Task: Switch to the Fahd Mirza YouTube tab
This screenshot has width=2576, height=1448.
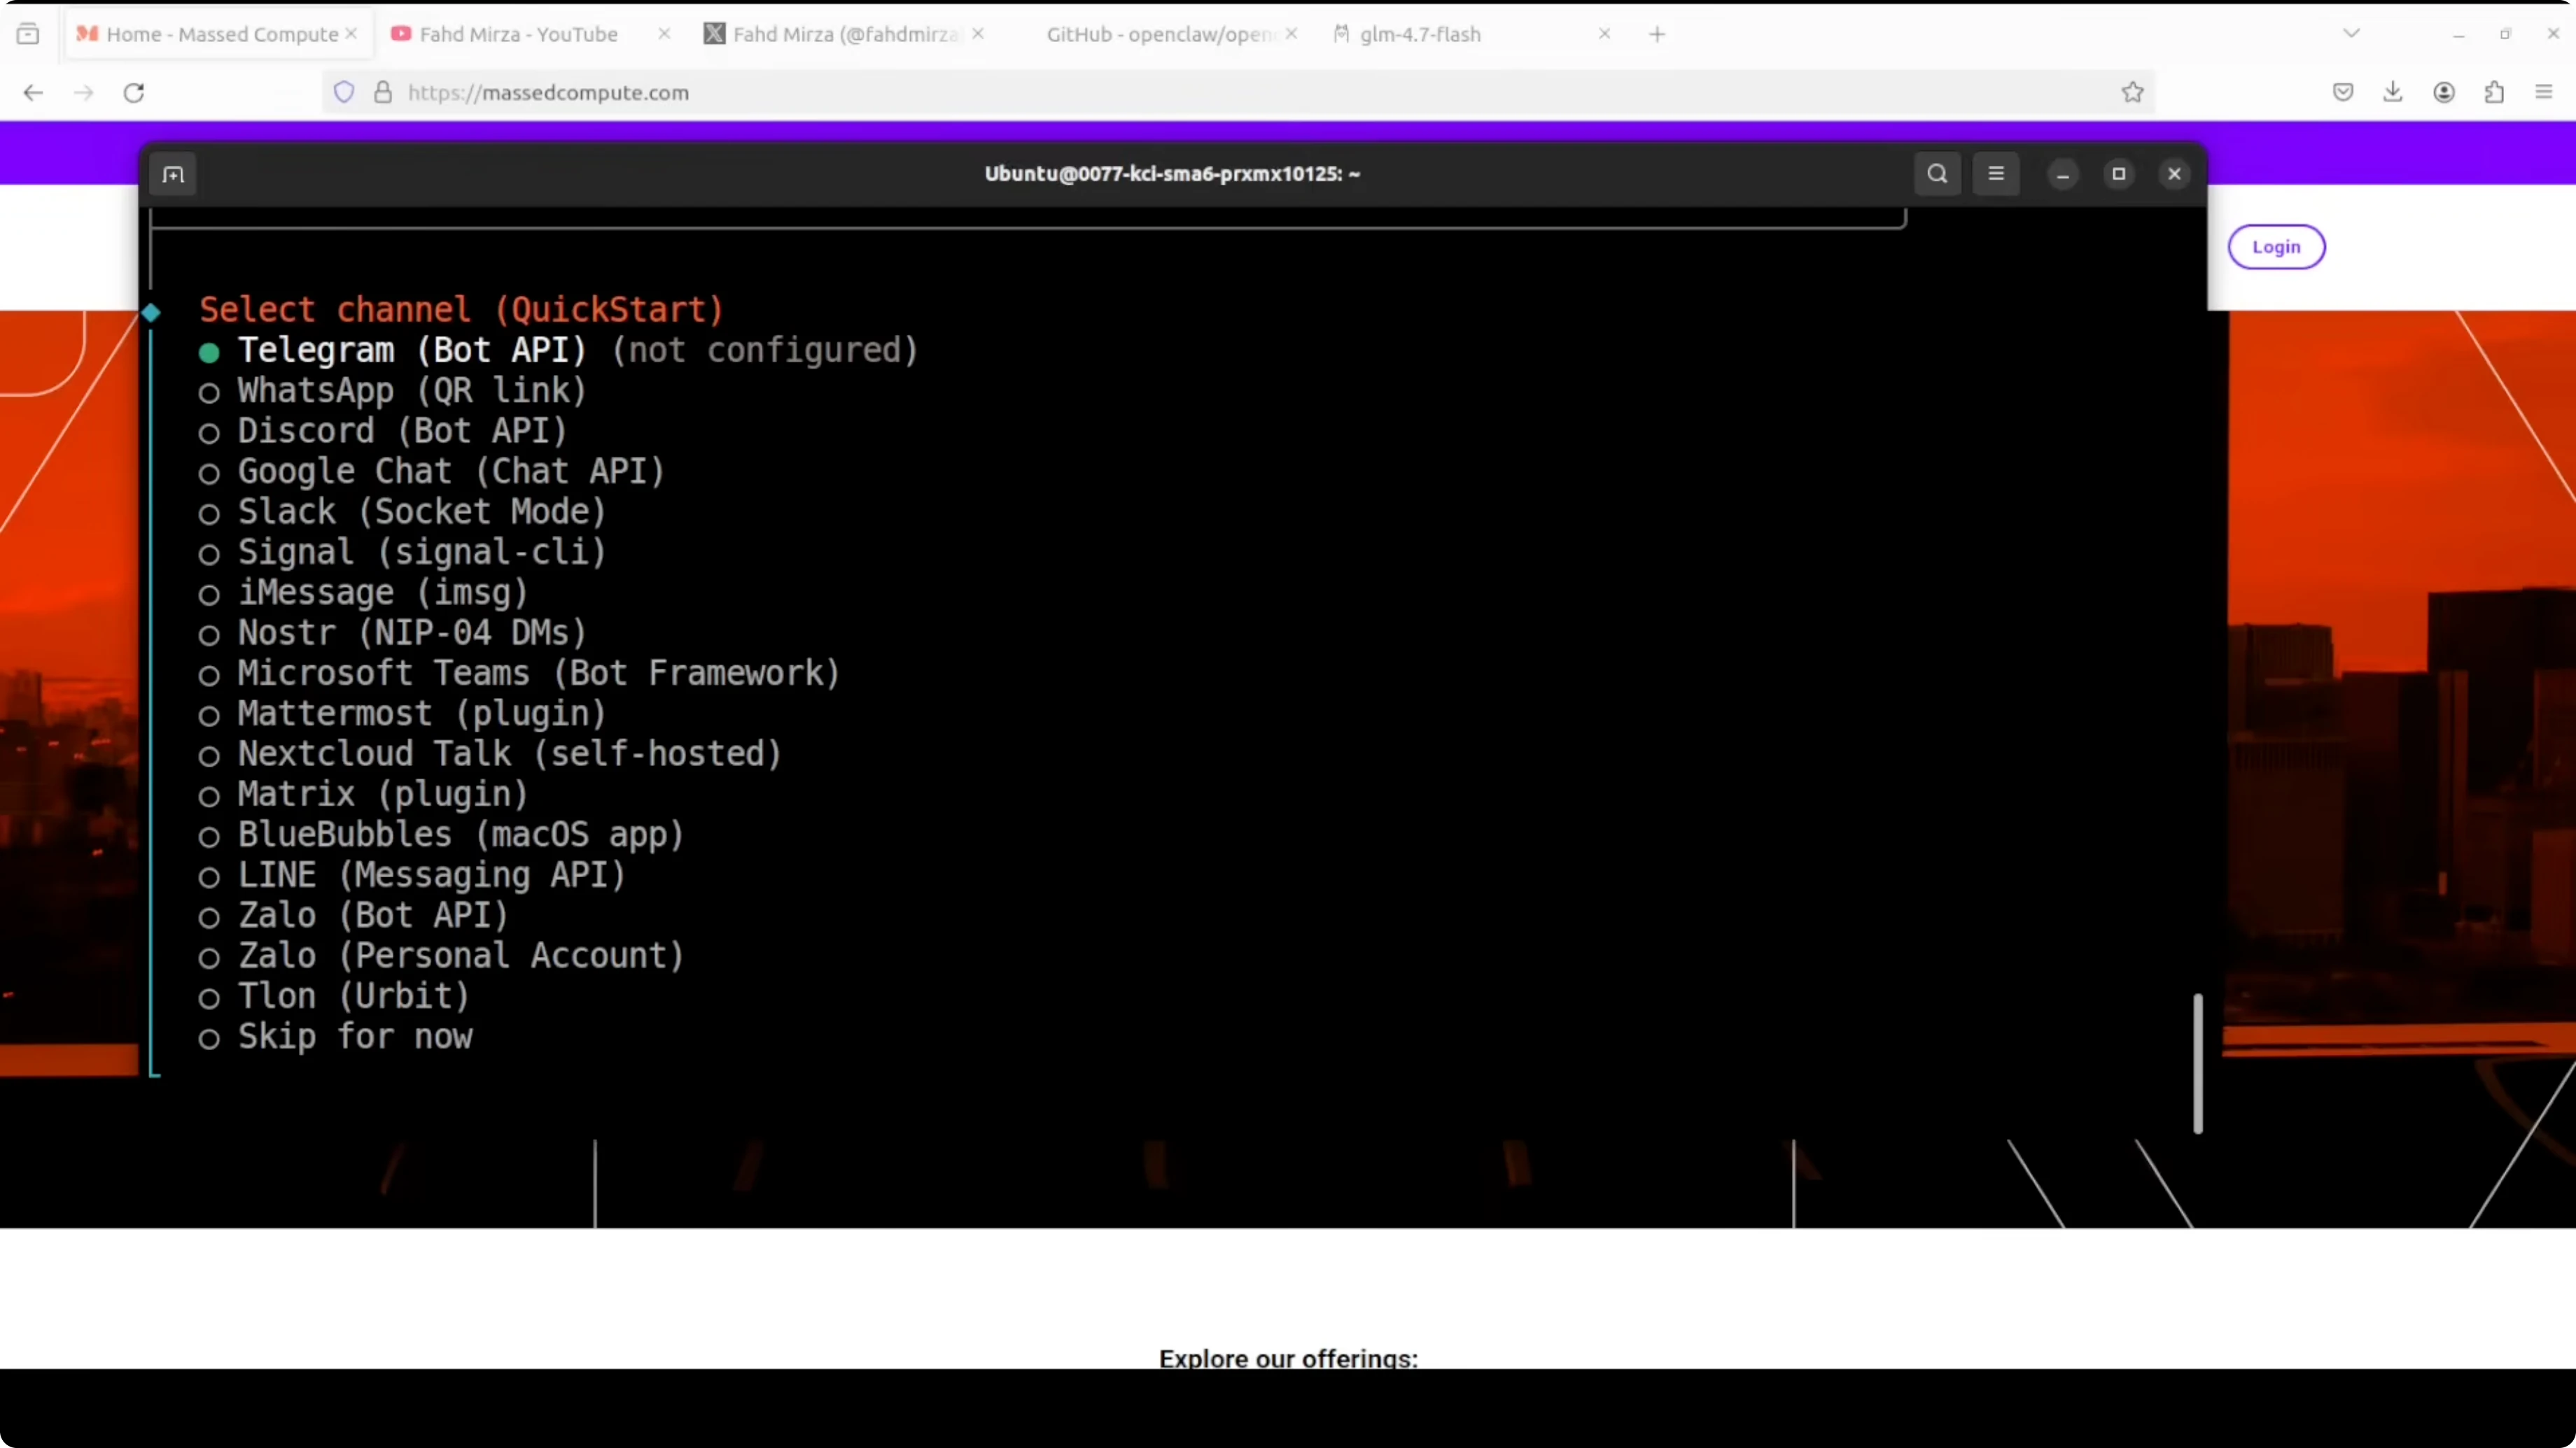Action: tap(518, 34)
